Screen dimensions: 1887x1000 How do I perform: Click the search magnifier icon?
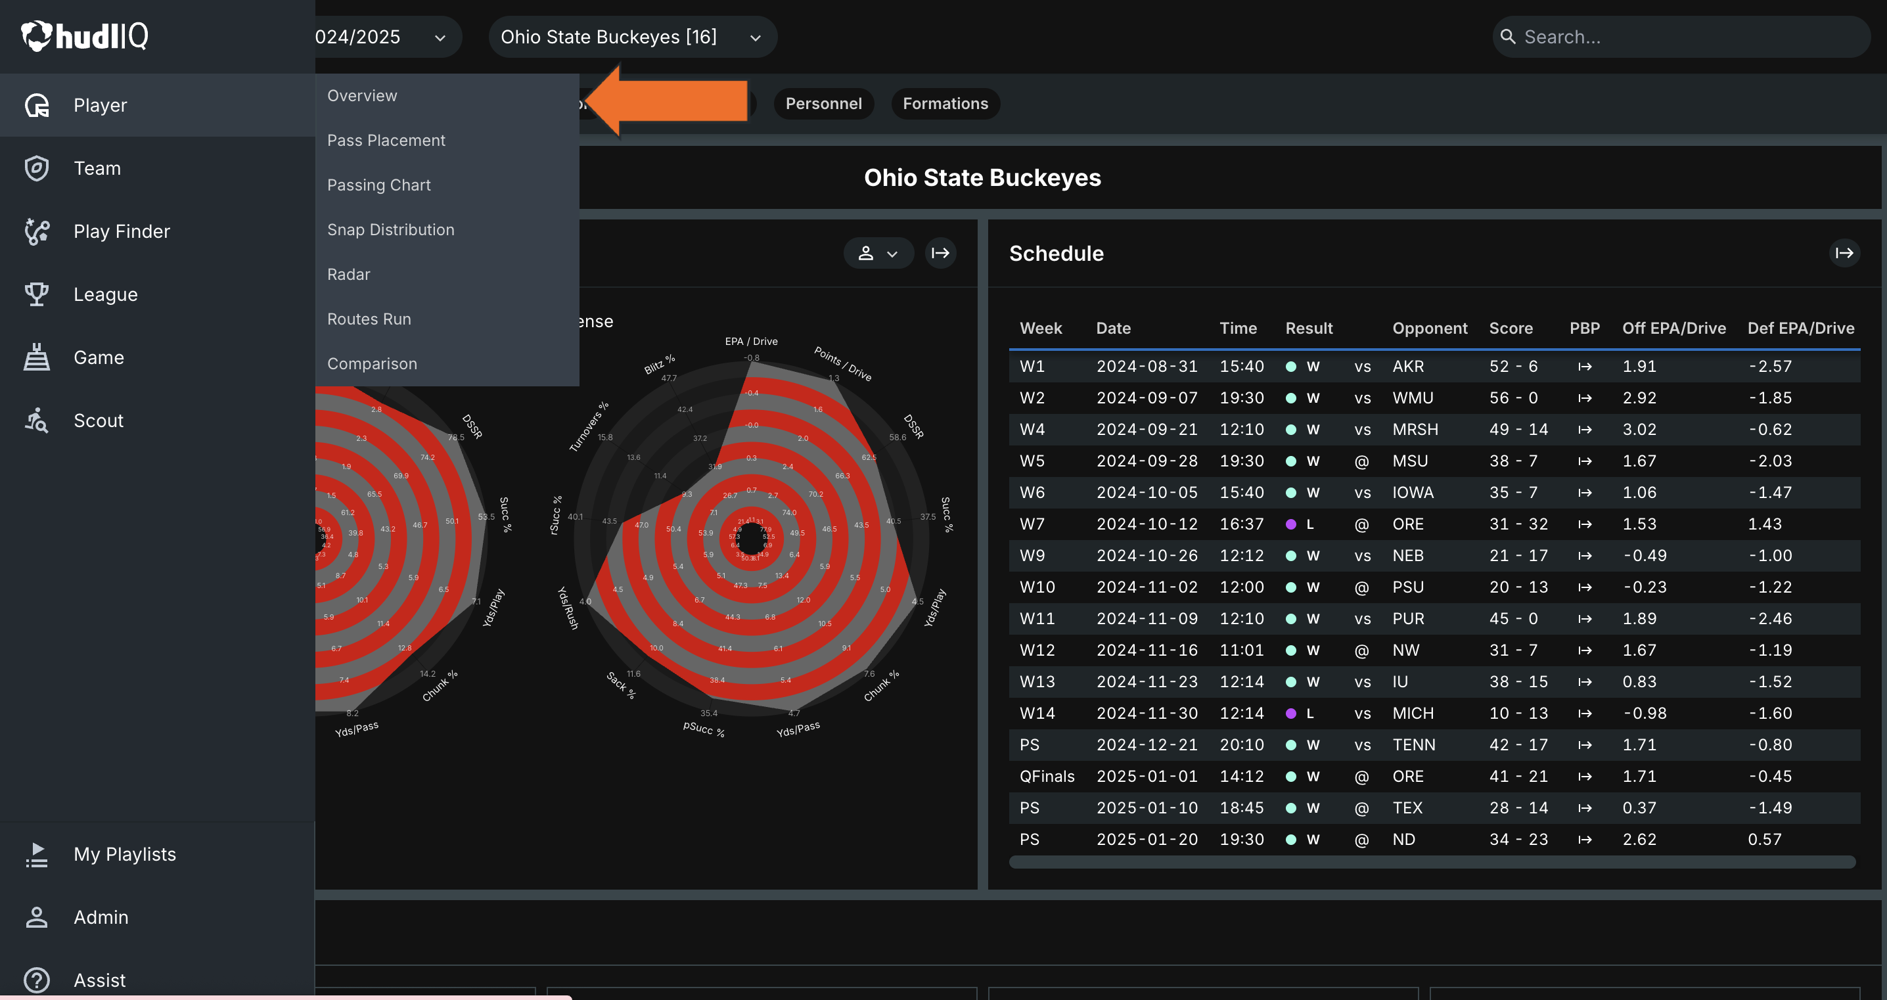[x=1507, y=37]
